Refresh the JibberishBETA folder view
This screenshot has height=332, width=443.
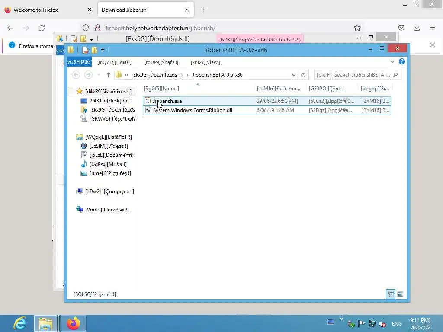(303, 75)
